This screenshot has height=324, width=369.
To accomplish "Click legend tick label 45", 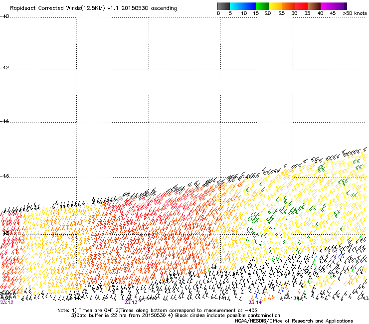I will pyautogui.click(x=333, y=13).
